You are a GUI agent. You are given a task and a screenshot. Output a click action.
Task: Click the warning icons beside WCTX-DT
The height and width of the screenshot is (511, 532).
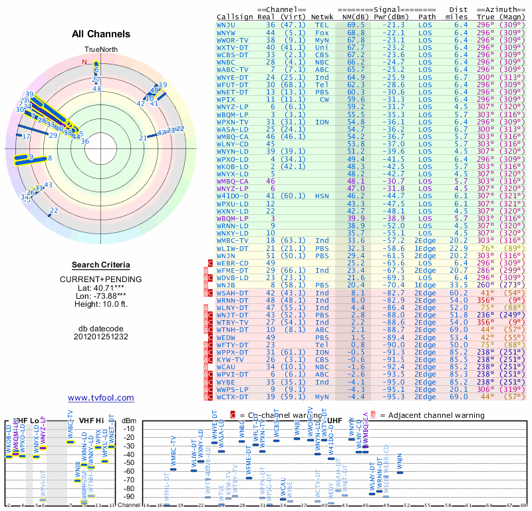click(208, 397)
